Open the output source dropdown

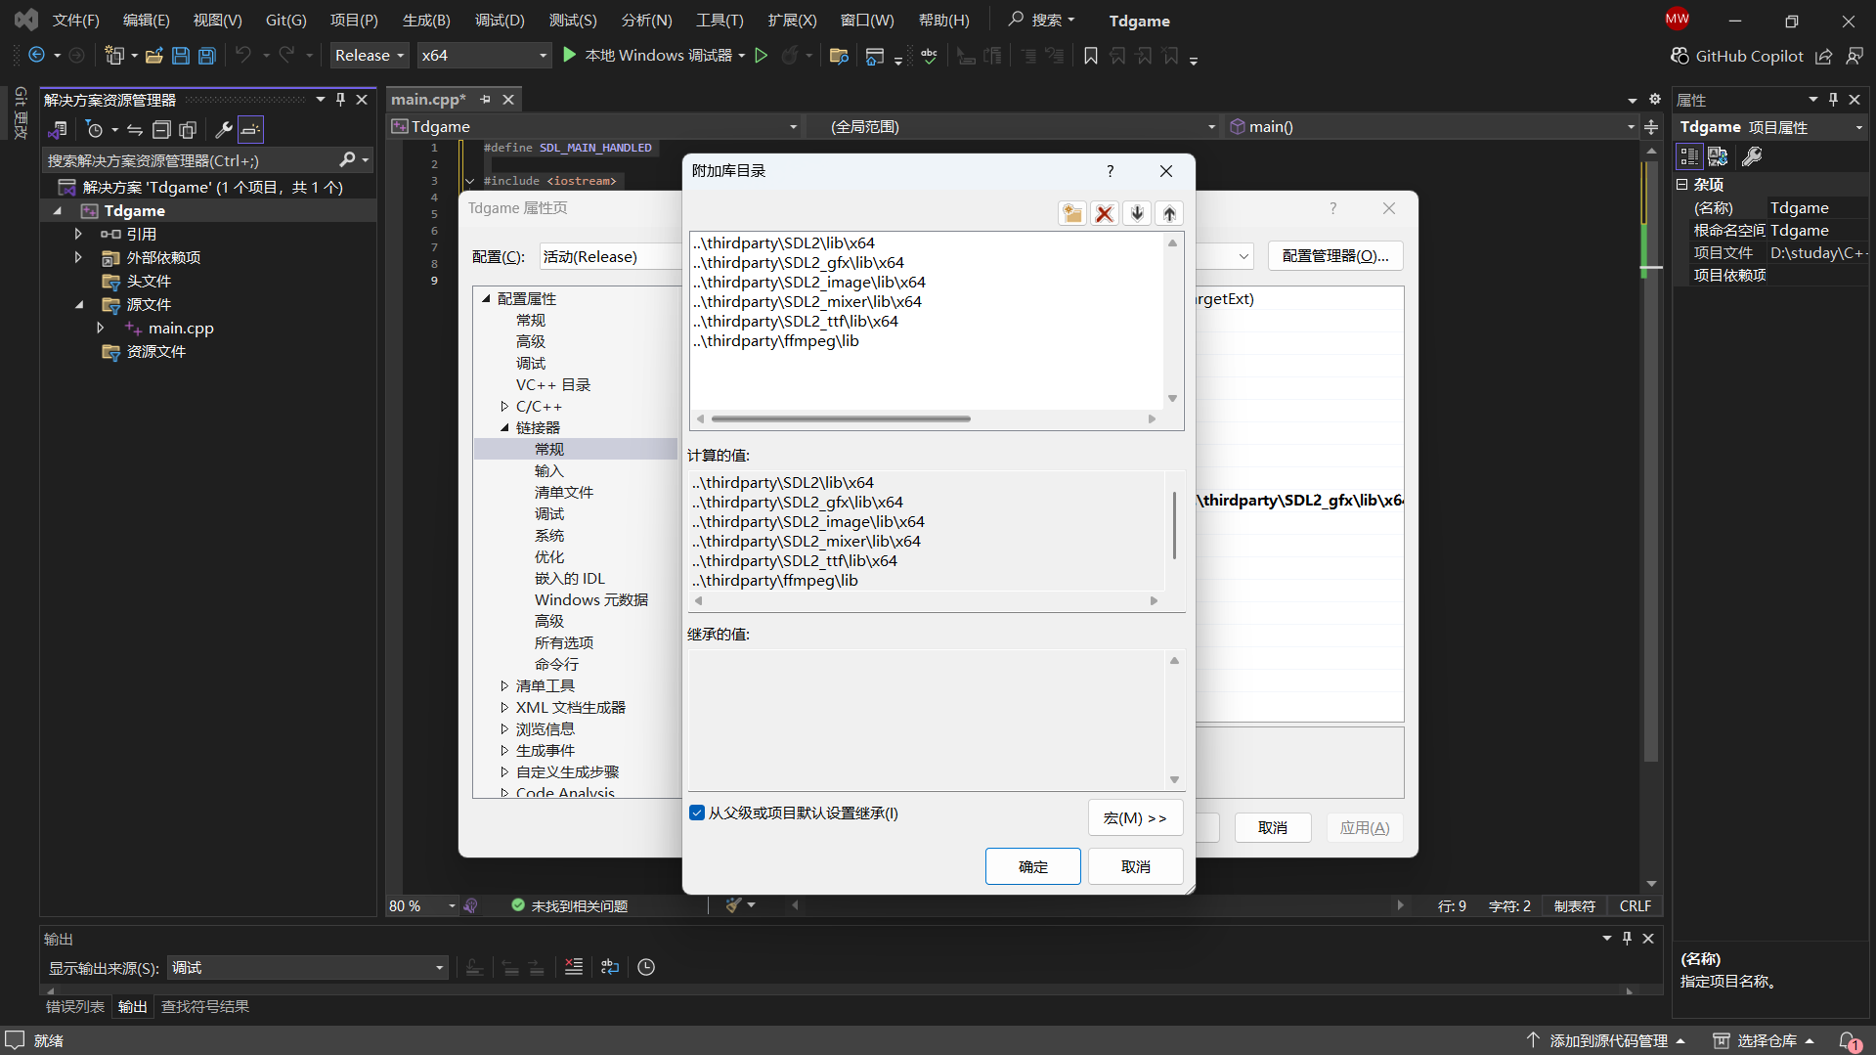coord(307,968)
